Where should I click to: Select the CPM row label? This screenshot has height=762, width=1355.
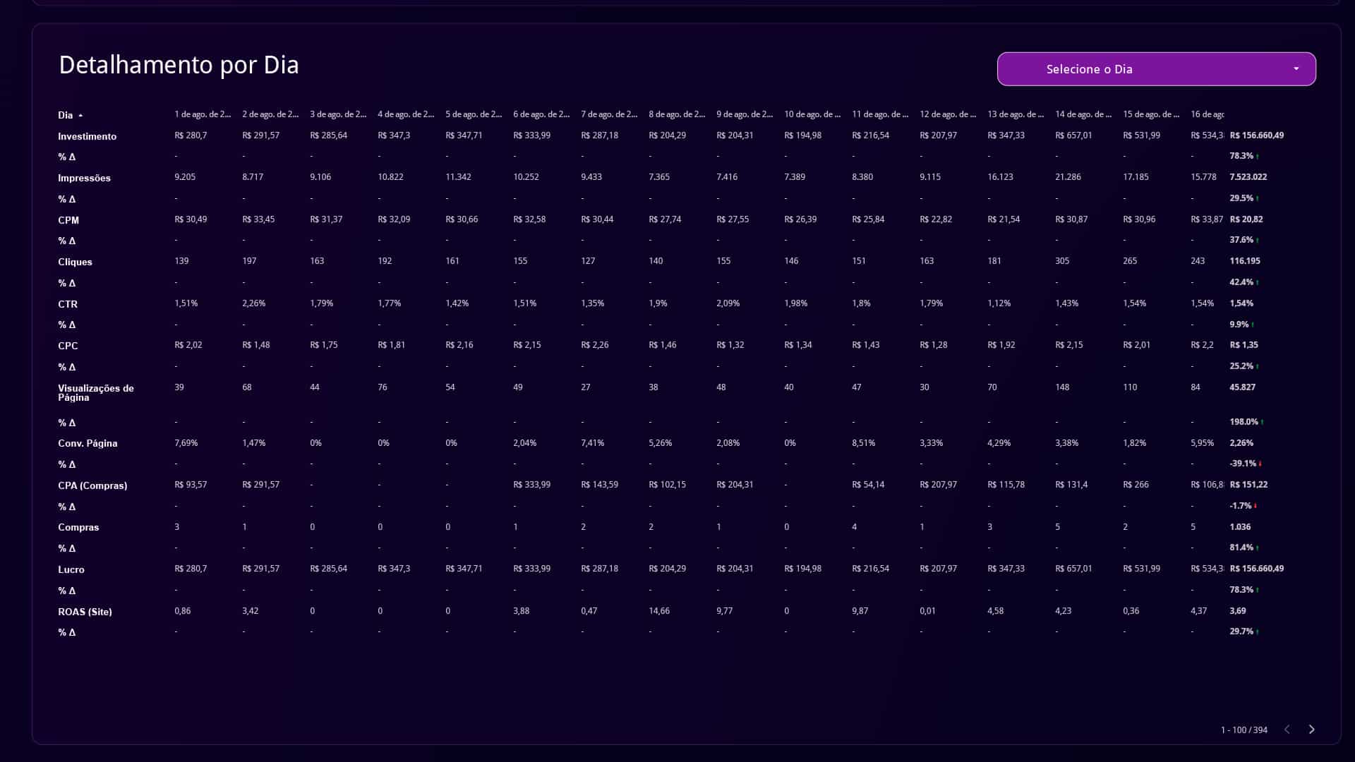click(x=68, y=220)
